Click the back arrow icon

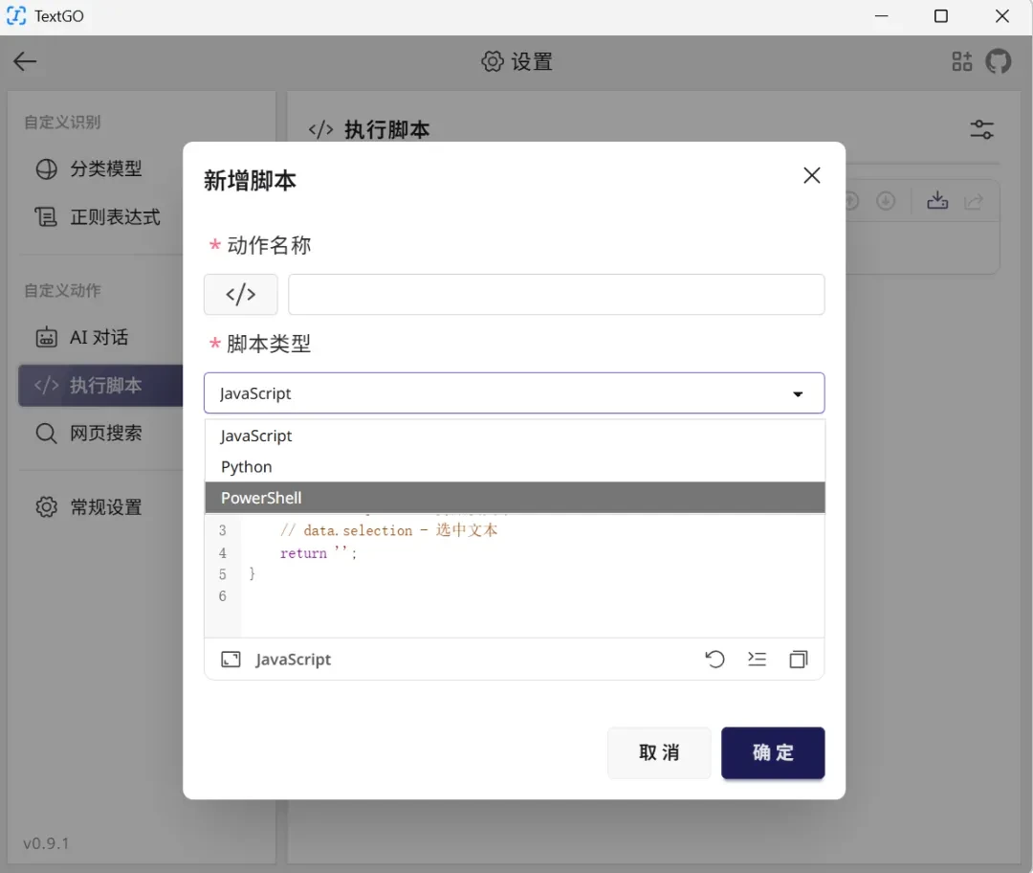(x=25, y=61)
